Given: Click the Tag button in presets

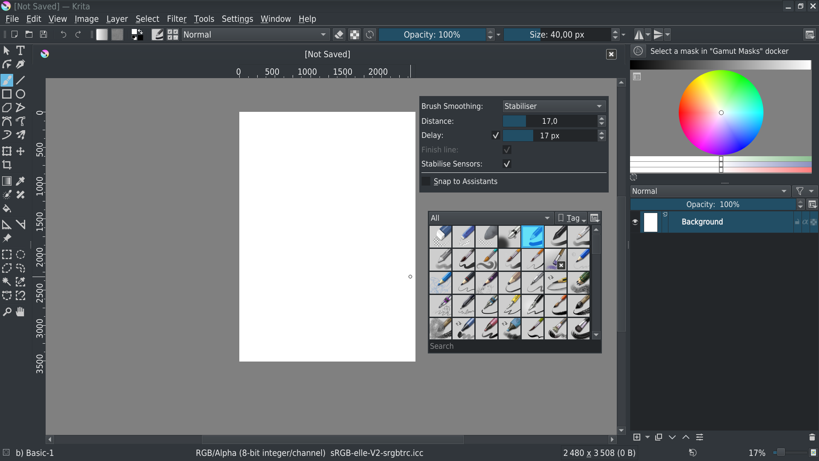Looking at the screenshot, I should coord(572,218).
